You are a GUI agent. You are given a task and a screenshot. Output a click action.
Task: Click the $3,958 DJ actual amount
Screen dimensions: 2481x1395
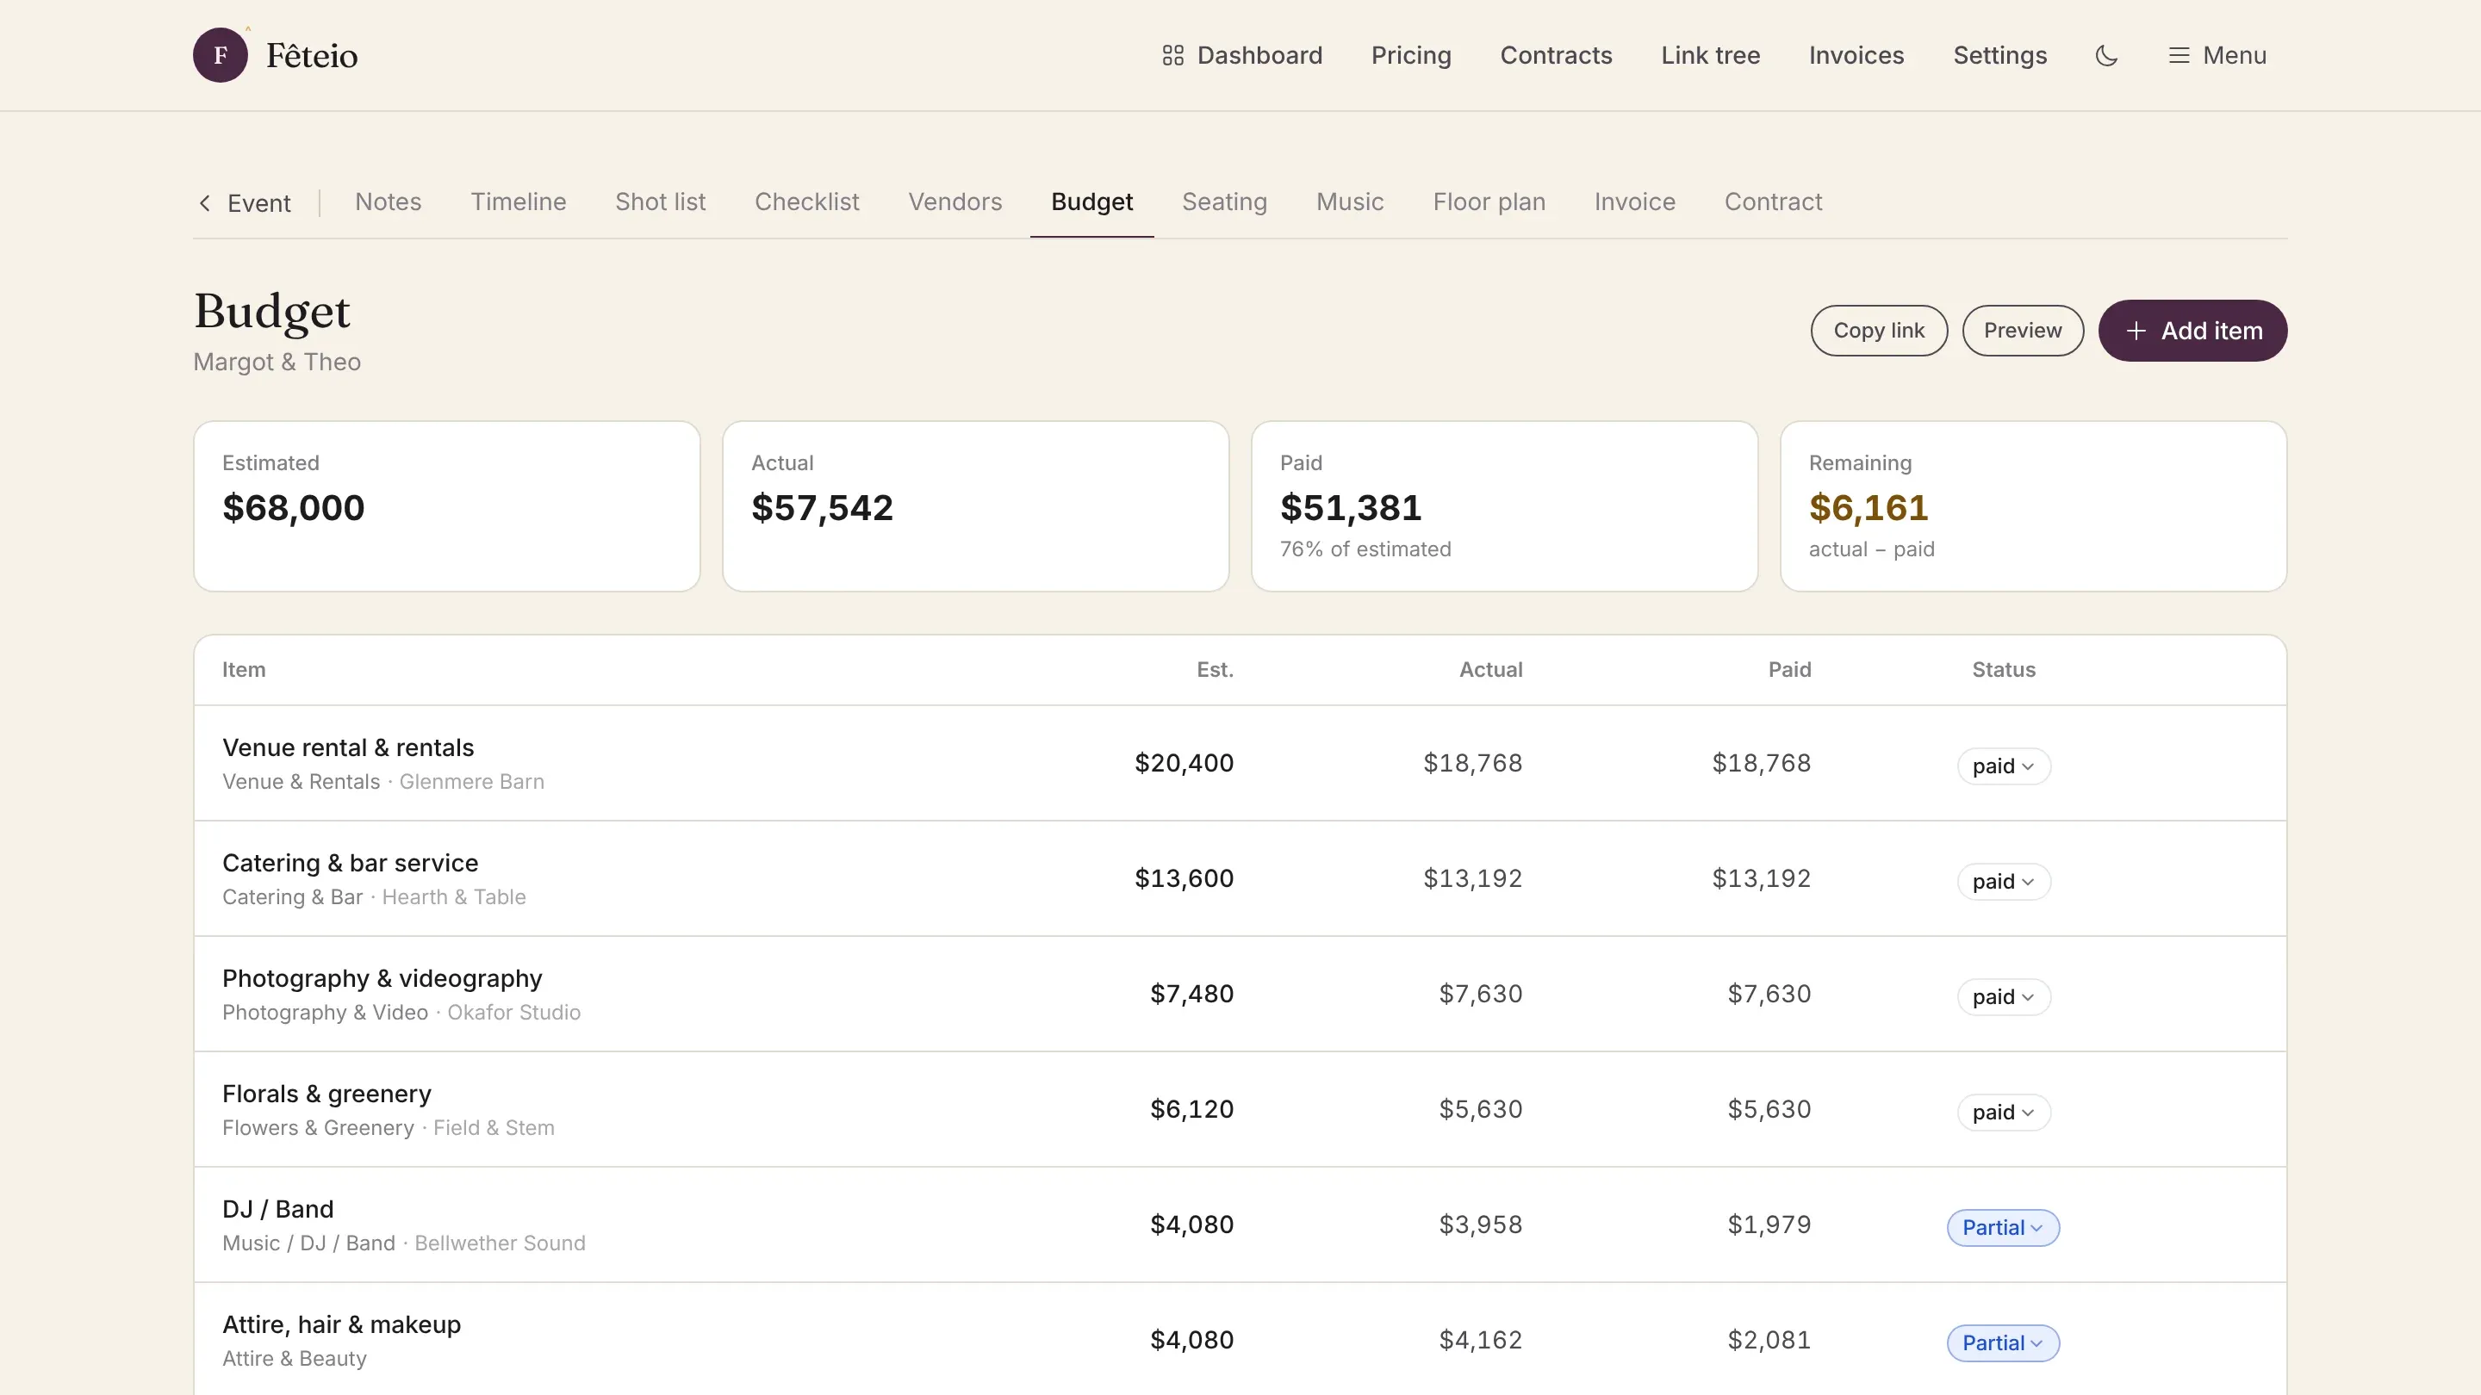[1480, 1225]
